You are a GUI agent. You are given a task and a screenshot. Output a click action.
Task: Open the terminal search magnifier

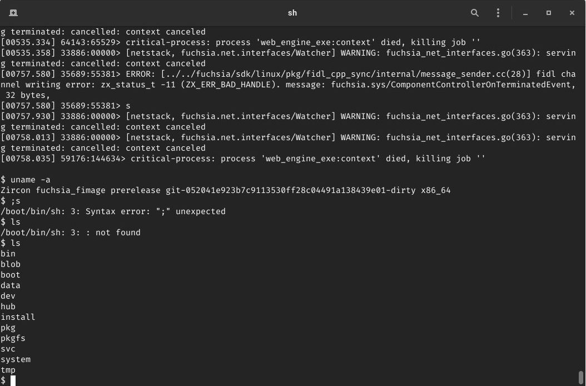(x=475, y=13)
